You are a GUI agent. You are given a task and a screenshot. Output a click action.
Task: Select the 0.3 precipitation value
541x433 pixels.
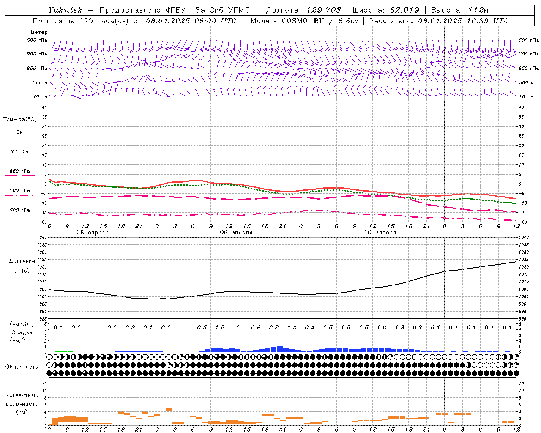click(x=130, y=328)
